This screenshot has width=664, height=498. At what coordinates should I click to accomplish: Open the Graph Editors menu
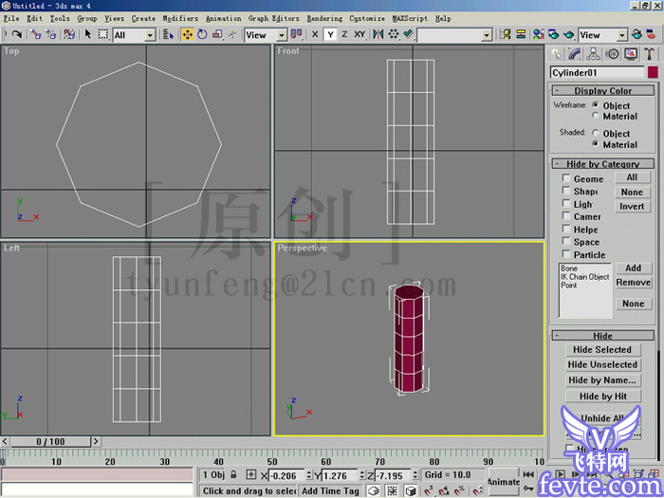click(x=274, y=19)
